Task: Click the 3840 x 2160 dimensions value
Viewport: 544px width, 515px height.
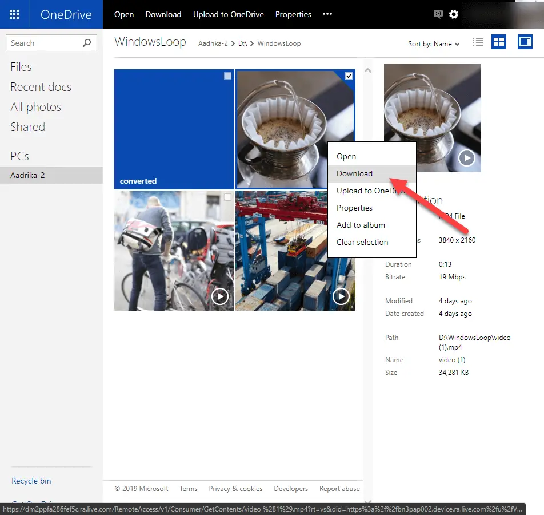Action: pyautogui.click(x=457, y=240)
